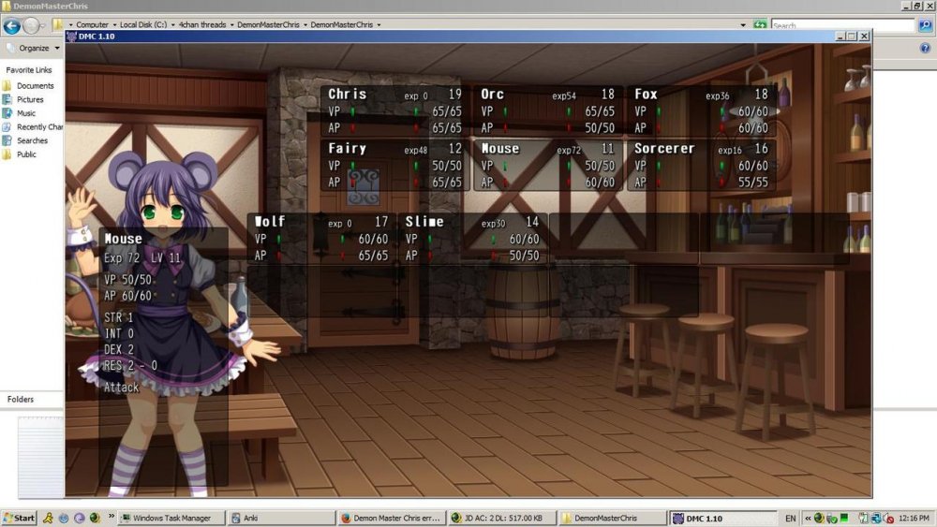Image resolution: width=937 pixels, height=527 pixels.
Task: Open the Music favorite link
Action: coord(26,113)
